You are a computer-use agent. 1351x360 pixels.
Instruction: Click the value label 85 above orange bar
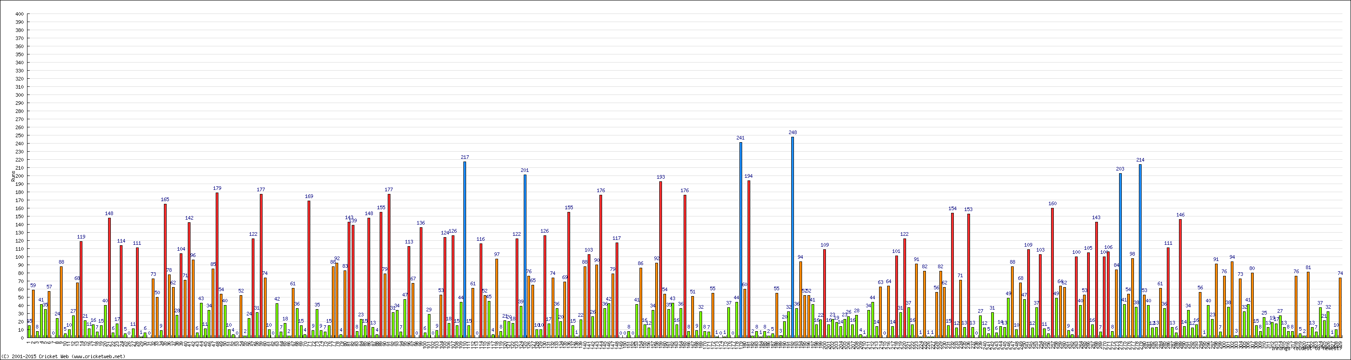[213, 264]
